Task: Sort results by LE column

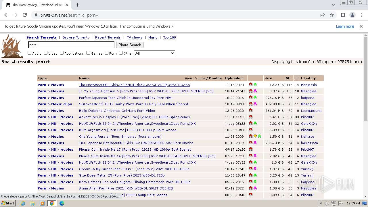Action: tap(296, 78)
